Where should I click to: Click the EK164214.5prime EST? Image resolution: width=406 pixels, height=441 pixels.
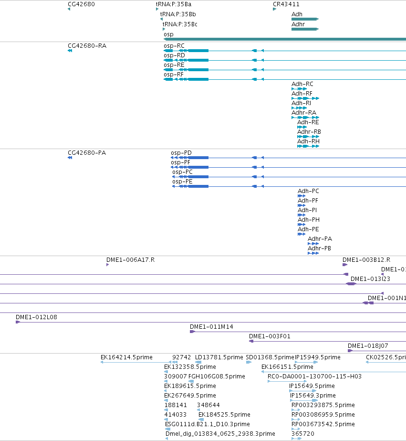(x=136, y=362)
